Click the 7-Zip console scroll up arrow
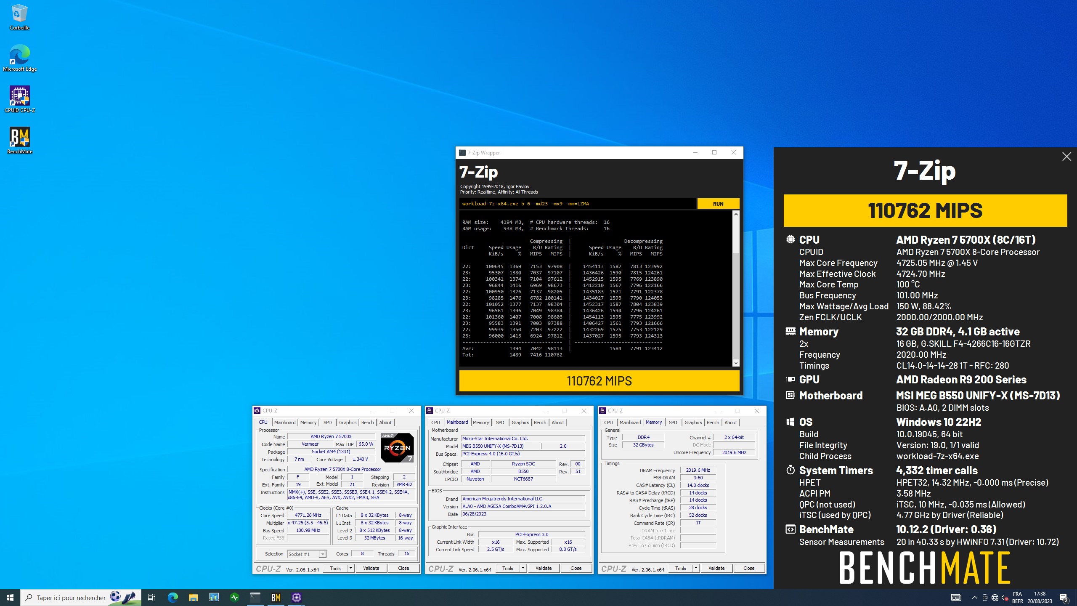1077x606 pixels. point(736,214)
